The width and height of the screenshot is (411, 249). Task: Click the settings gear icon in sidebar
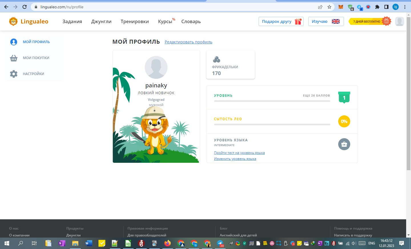click(x=14, y=74)
